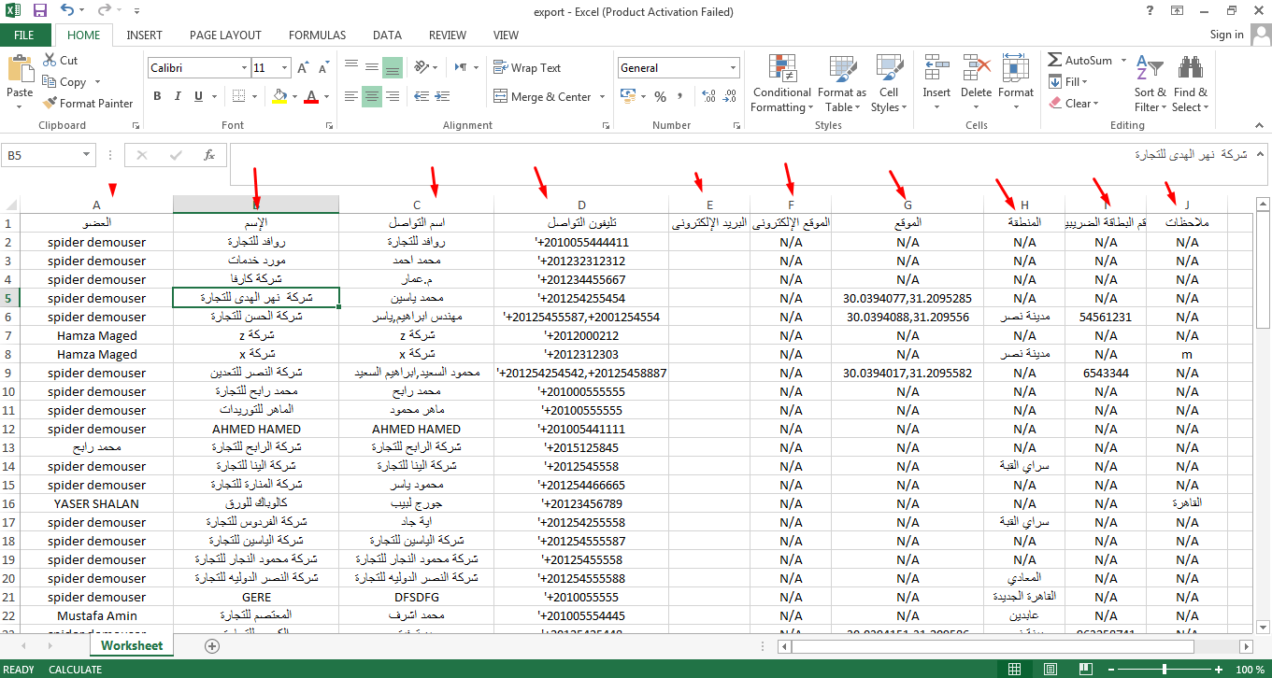
Task: Toggle Italic formatting
Action: point(178,96)
